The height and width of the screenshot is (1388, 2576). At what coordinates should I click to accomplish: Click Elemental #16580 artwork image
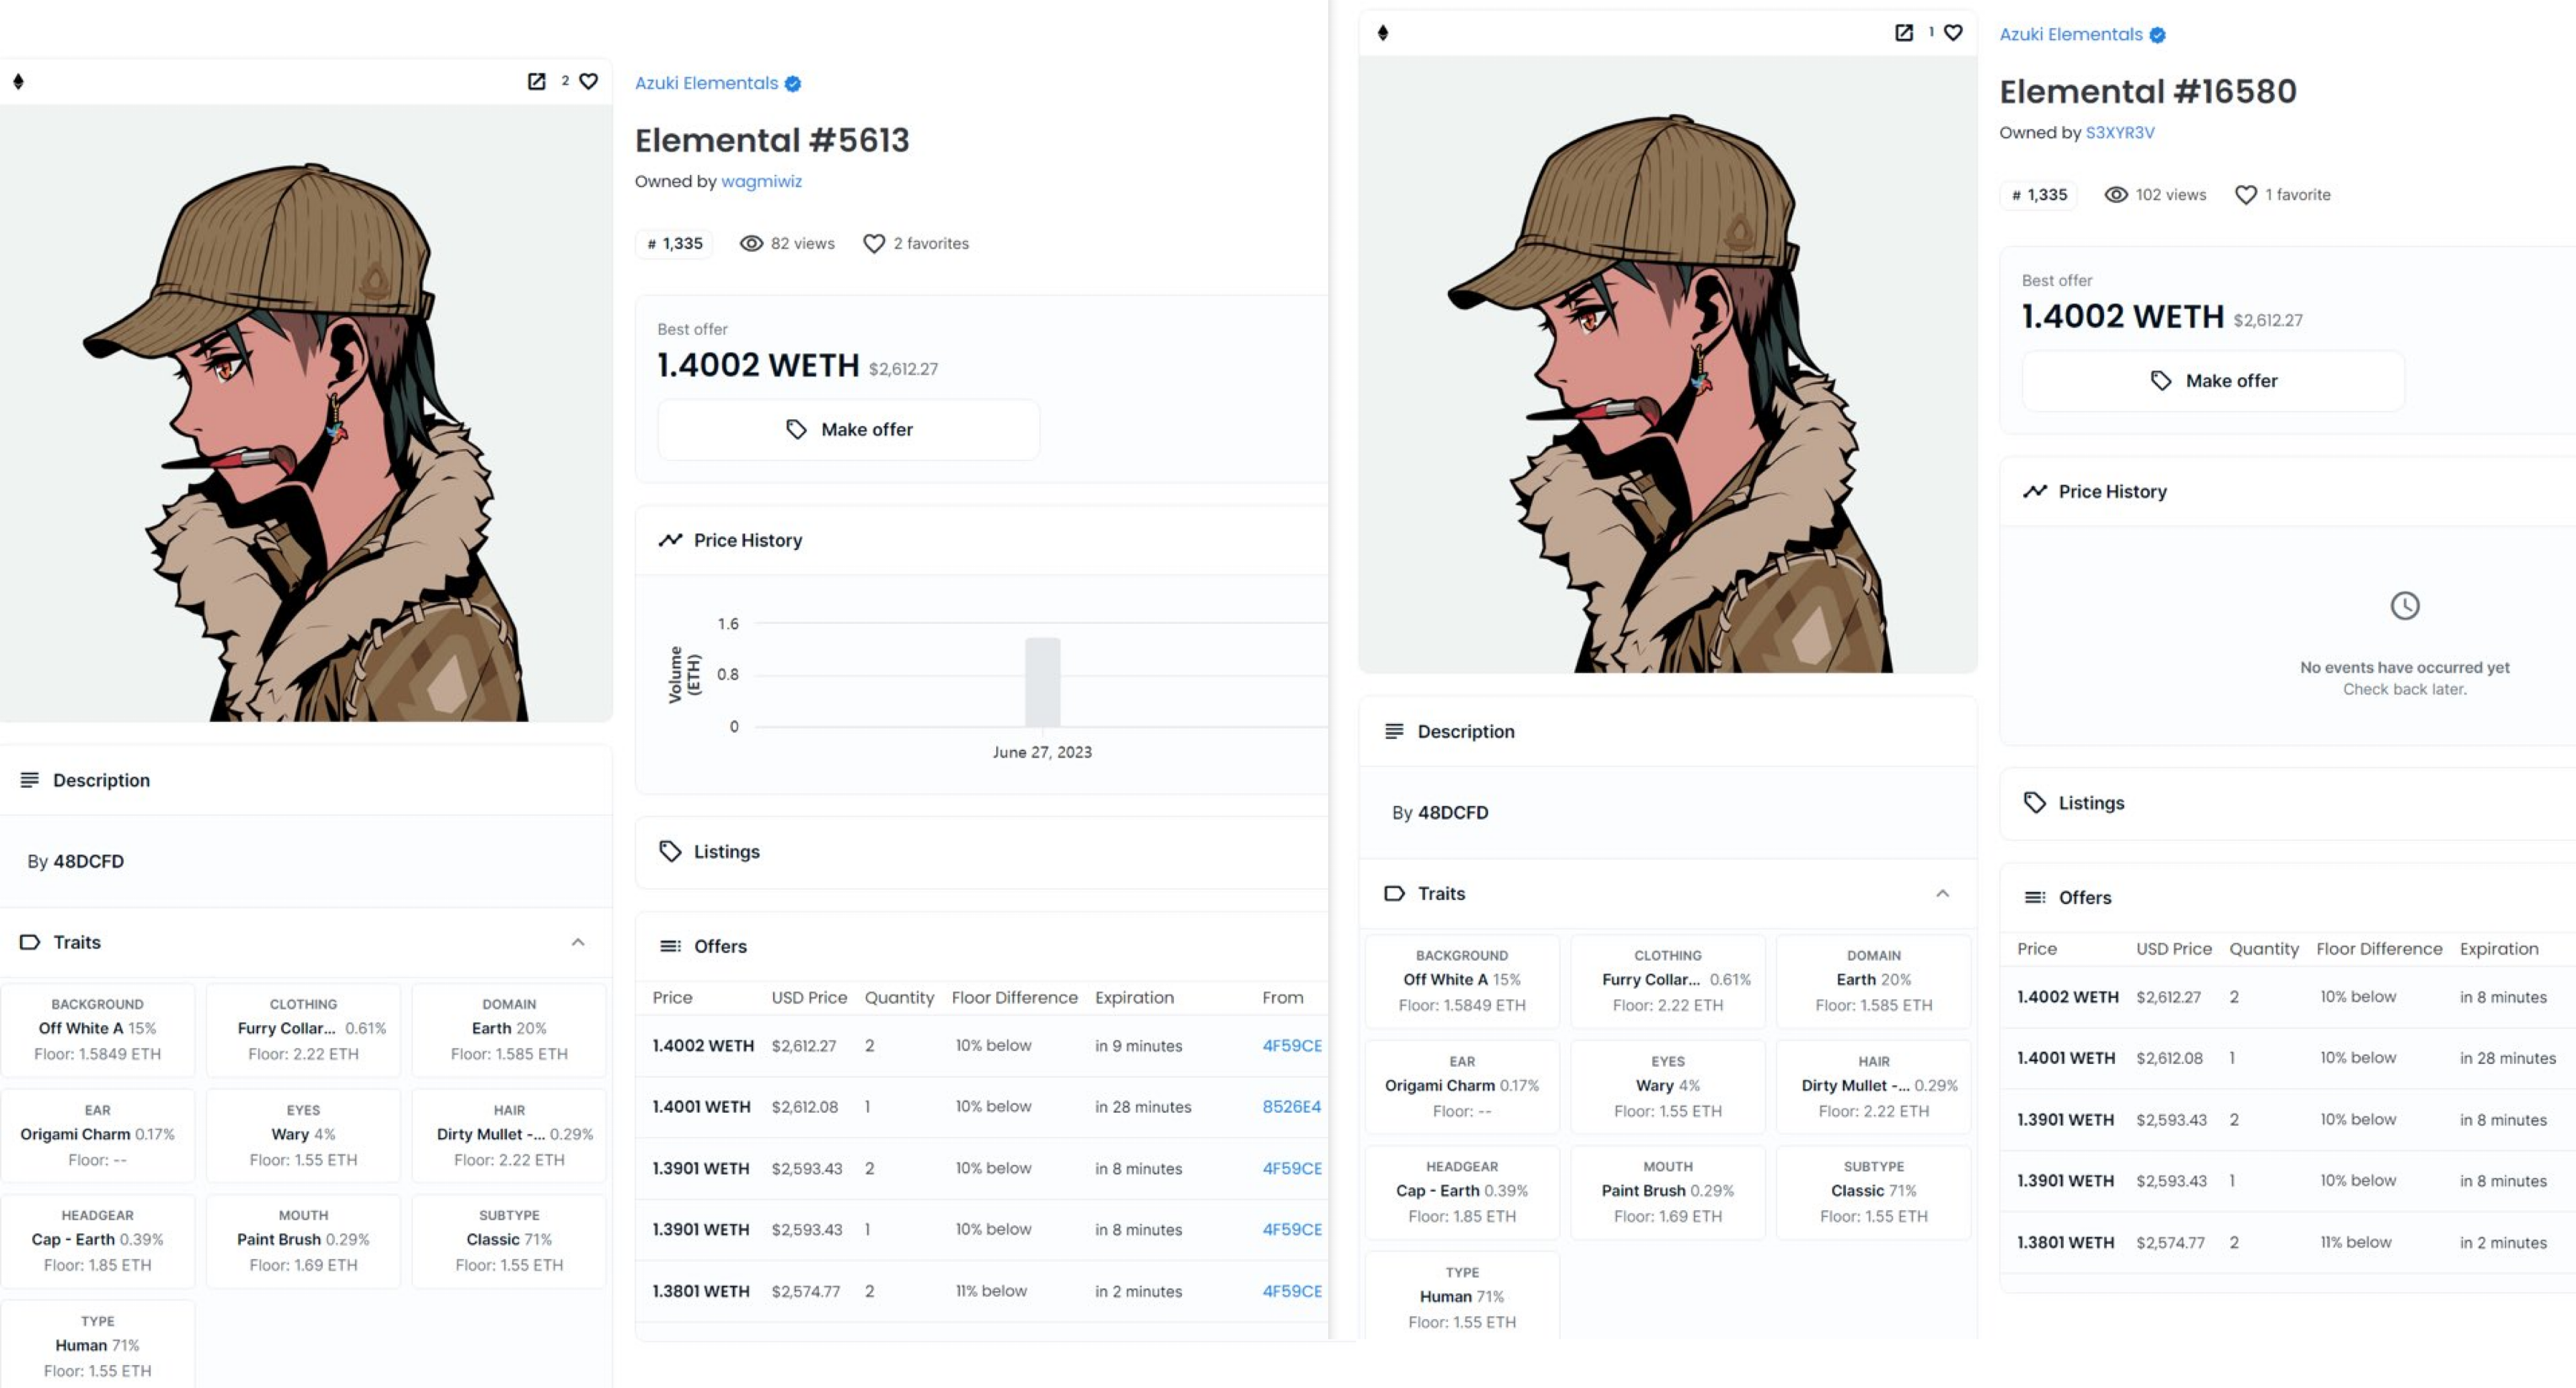(x=1668, y=364)
